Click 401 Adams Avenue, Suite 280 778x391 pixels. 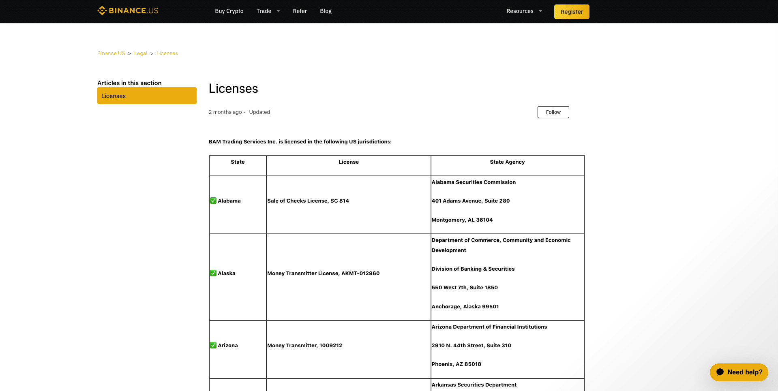[x=471, y=201]
